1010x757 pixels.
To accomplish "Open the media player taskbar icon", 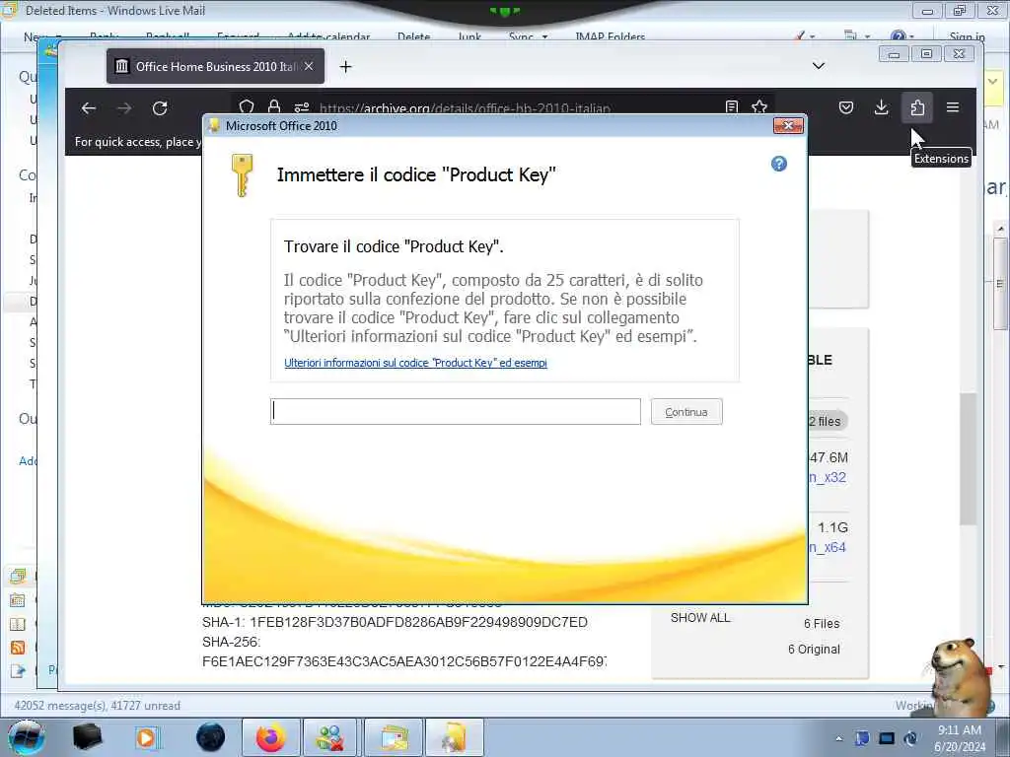I will pos(146,737).
